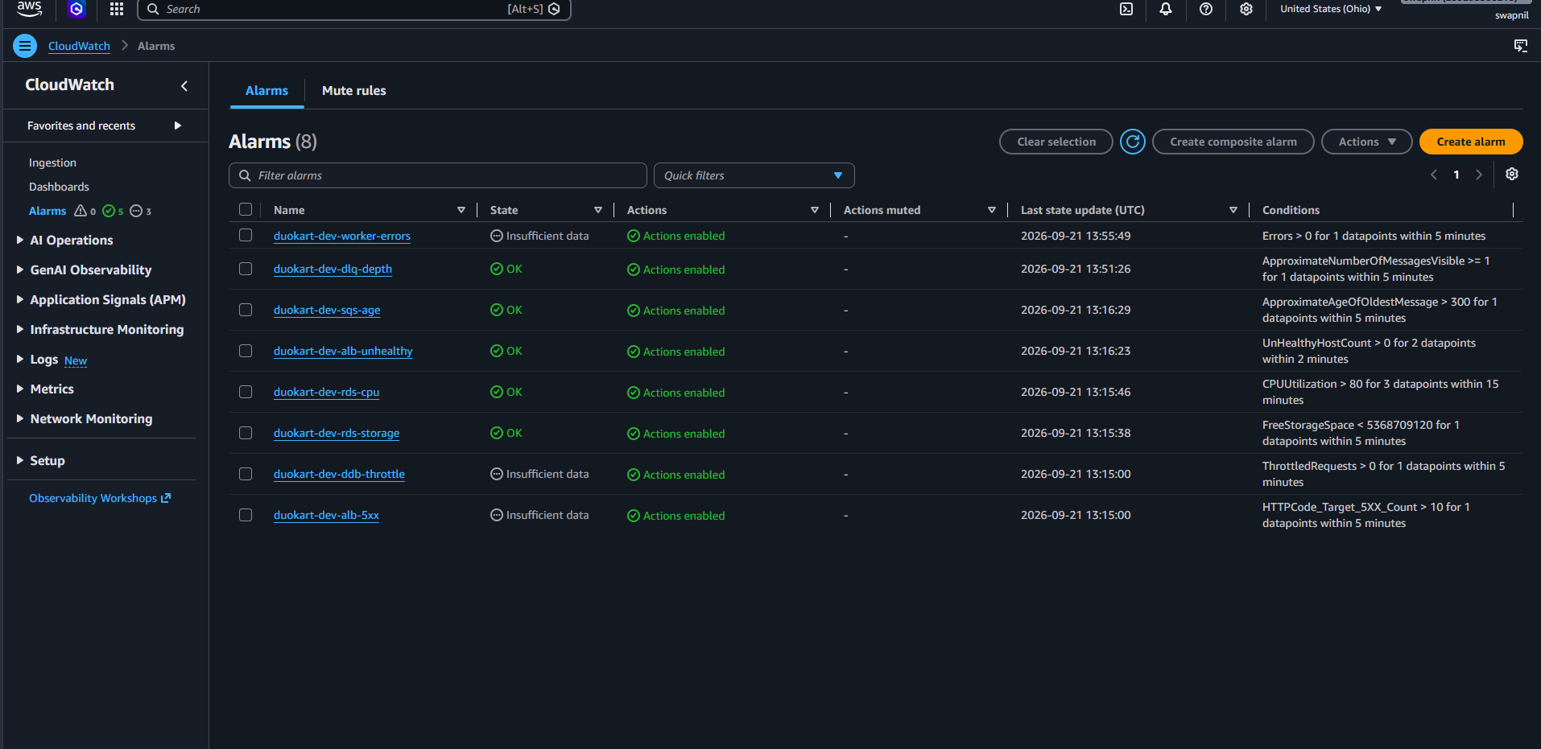Open Dashboards in the sidebar
This screenshot has width=1541, height=749.
coord(59,187)
